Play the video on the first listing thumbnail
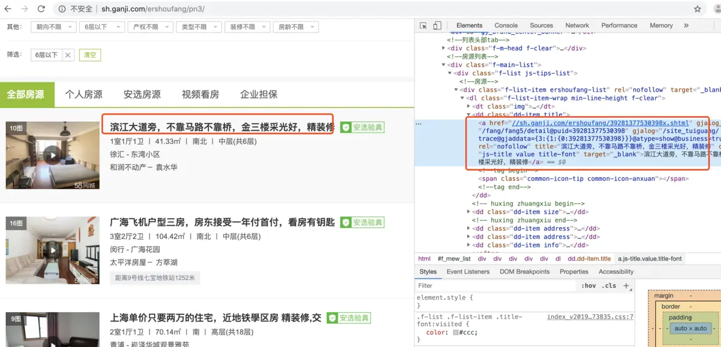This screenshot has width=721, height=347. [x=52, y=155]
